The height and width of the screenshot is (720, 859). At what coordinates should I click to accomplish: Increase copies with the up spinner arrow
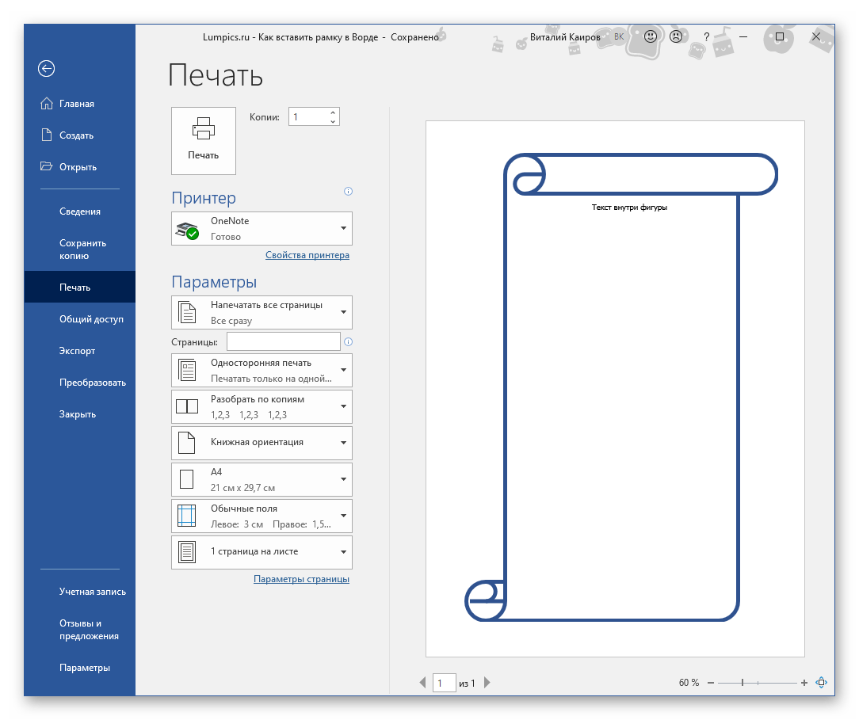coord(333,112)
